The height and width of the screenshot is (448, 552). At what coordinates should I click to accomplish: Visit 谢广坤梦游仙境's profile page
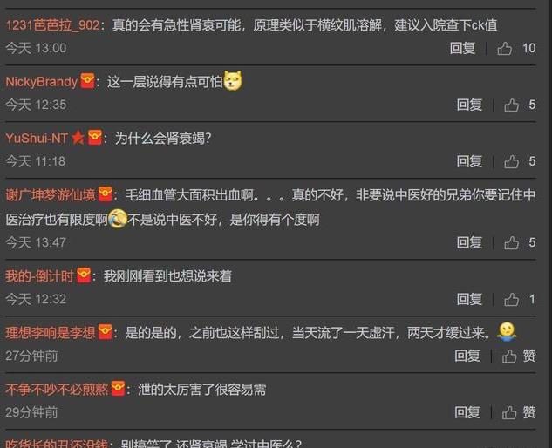(x=51, y=194)
